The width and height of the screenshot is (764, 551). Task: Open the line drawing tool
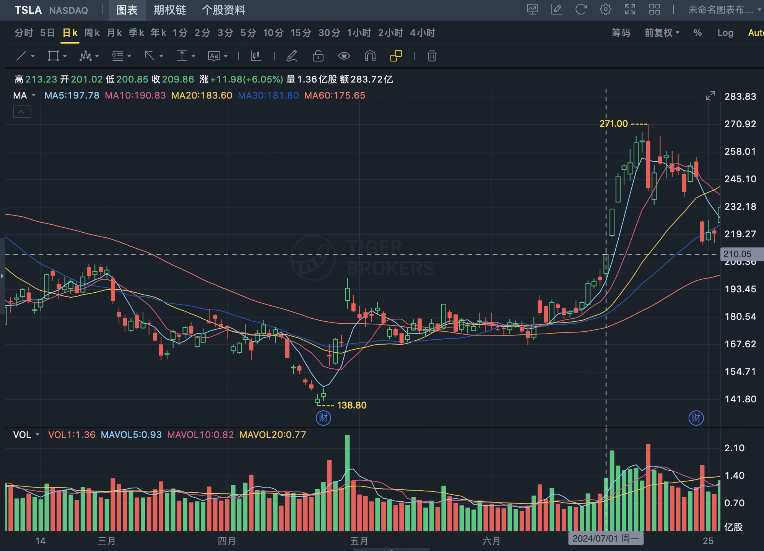(21, 56)
